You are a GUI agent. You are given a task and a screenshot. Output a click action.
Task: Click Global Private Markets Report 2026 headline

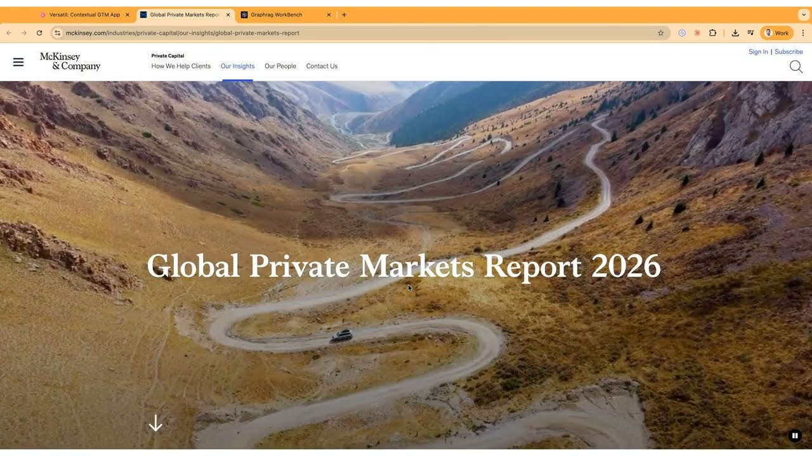[x=403, y=267]
